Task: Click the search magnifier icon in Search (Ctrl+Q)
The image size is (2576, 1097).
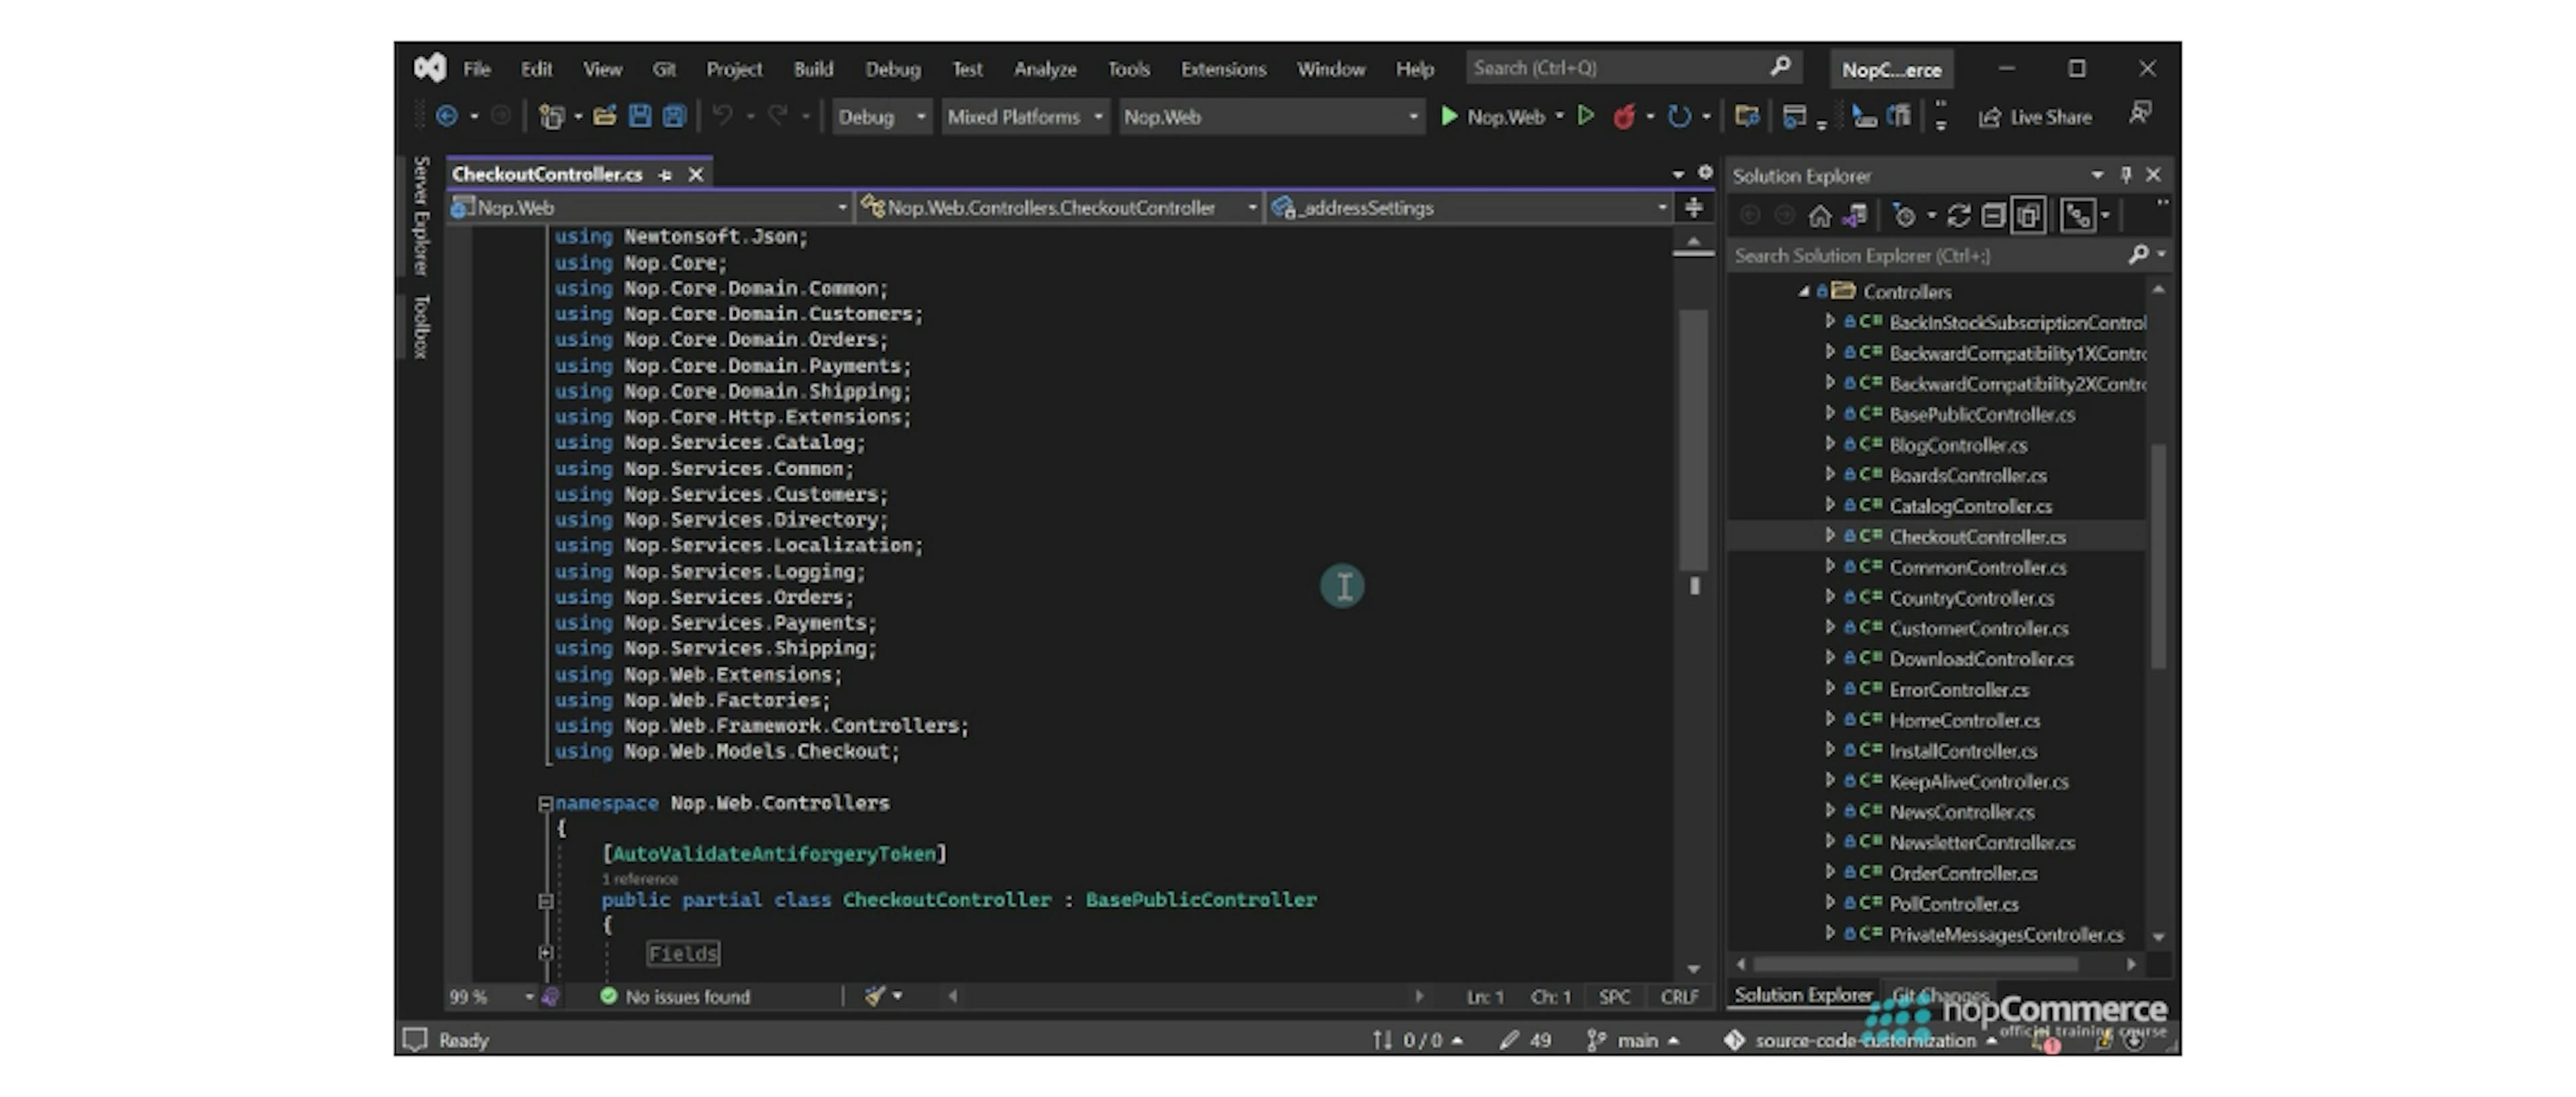Action: (1780, 67)
